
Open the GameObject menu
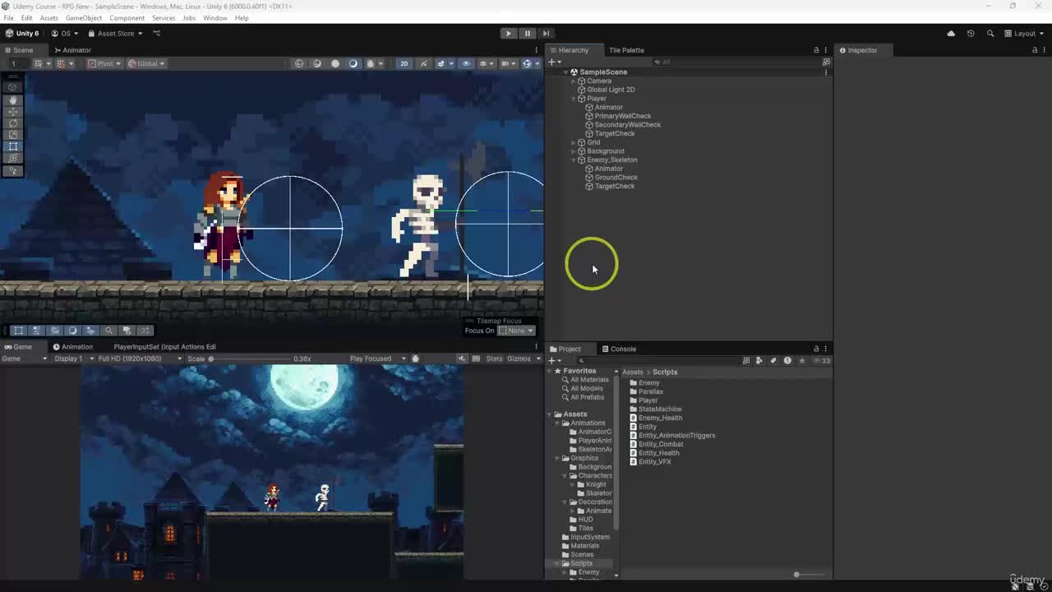(x=84, y=18)
